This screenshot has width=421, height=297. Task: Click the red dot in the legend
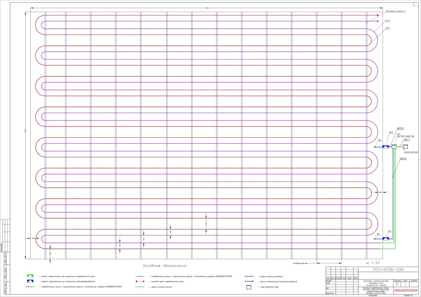coord(137,282)
